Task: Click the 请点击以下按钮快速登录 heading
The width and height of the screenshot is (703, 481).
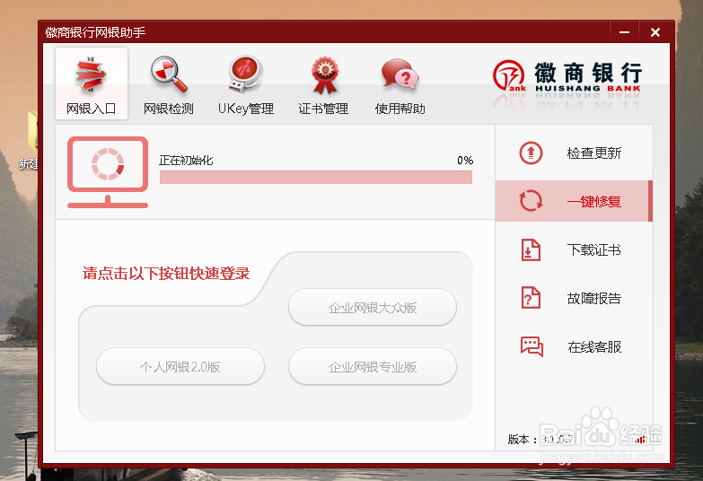Action: [166, 273]
